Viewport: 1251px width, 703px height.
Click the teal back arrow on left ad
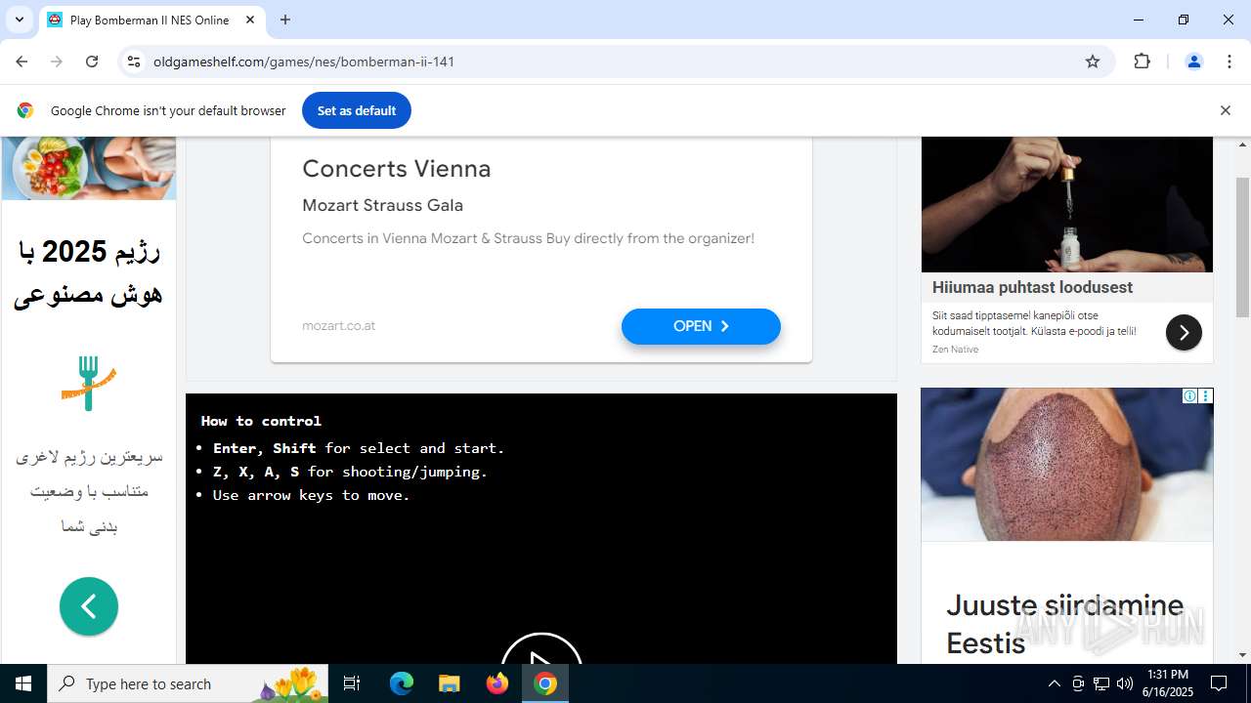point(89,606)
